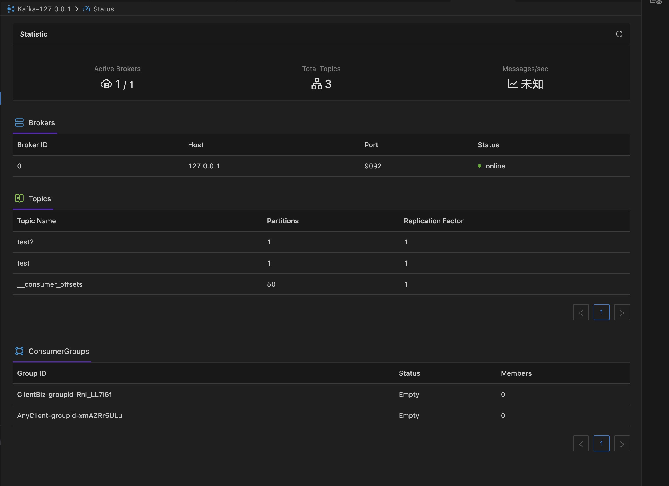Click the Topics book icon
Screen dimensions: 669x486
19,198
